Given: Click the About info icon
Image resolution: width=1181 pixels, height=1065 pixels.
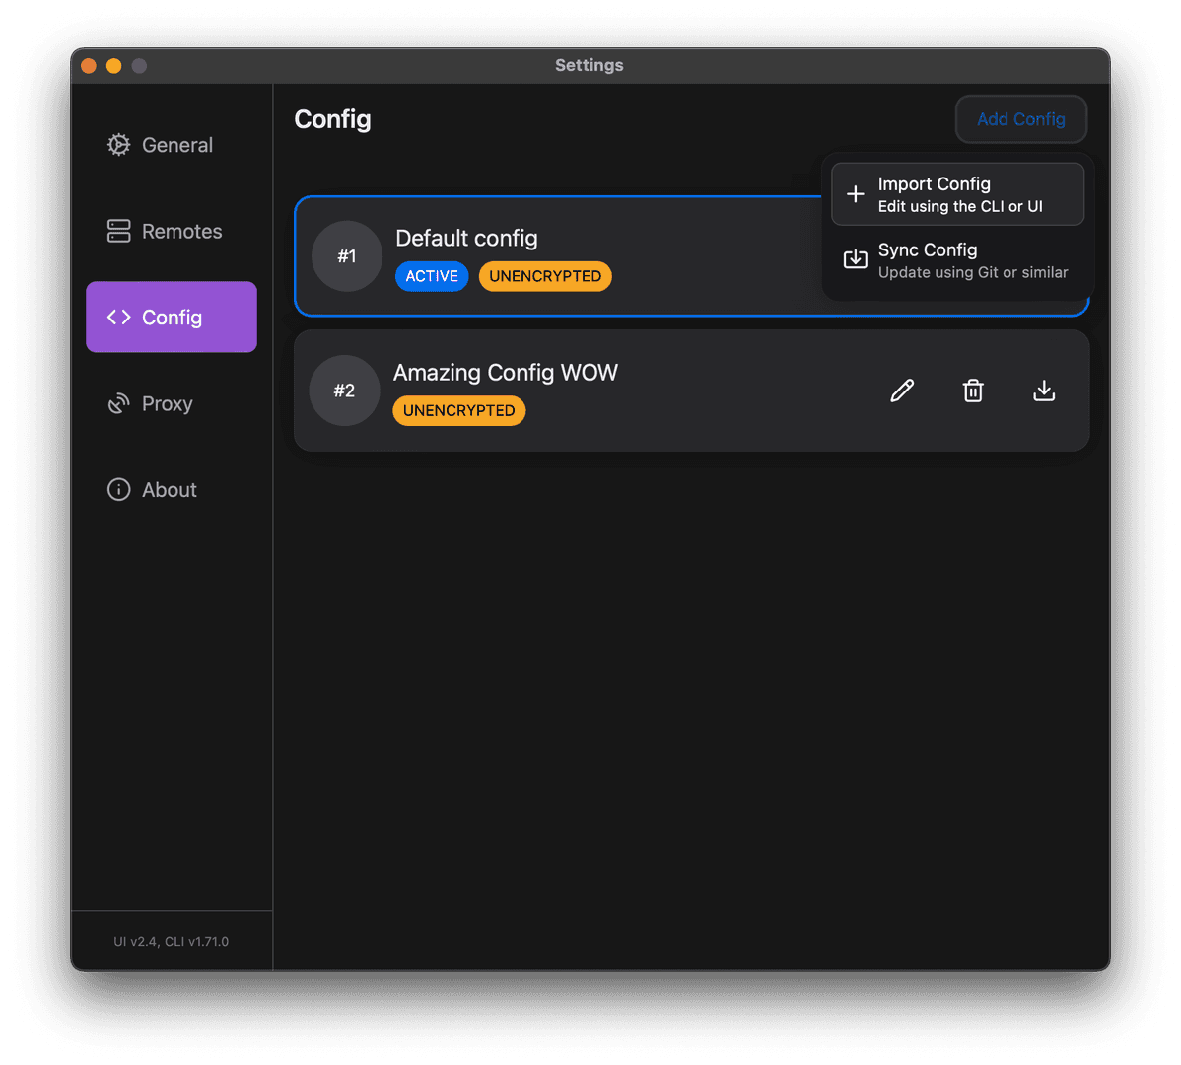Looking at the screenshot, I should (118, 489).
